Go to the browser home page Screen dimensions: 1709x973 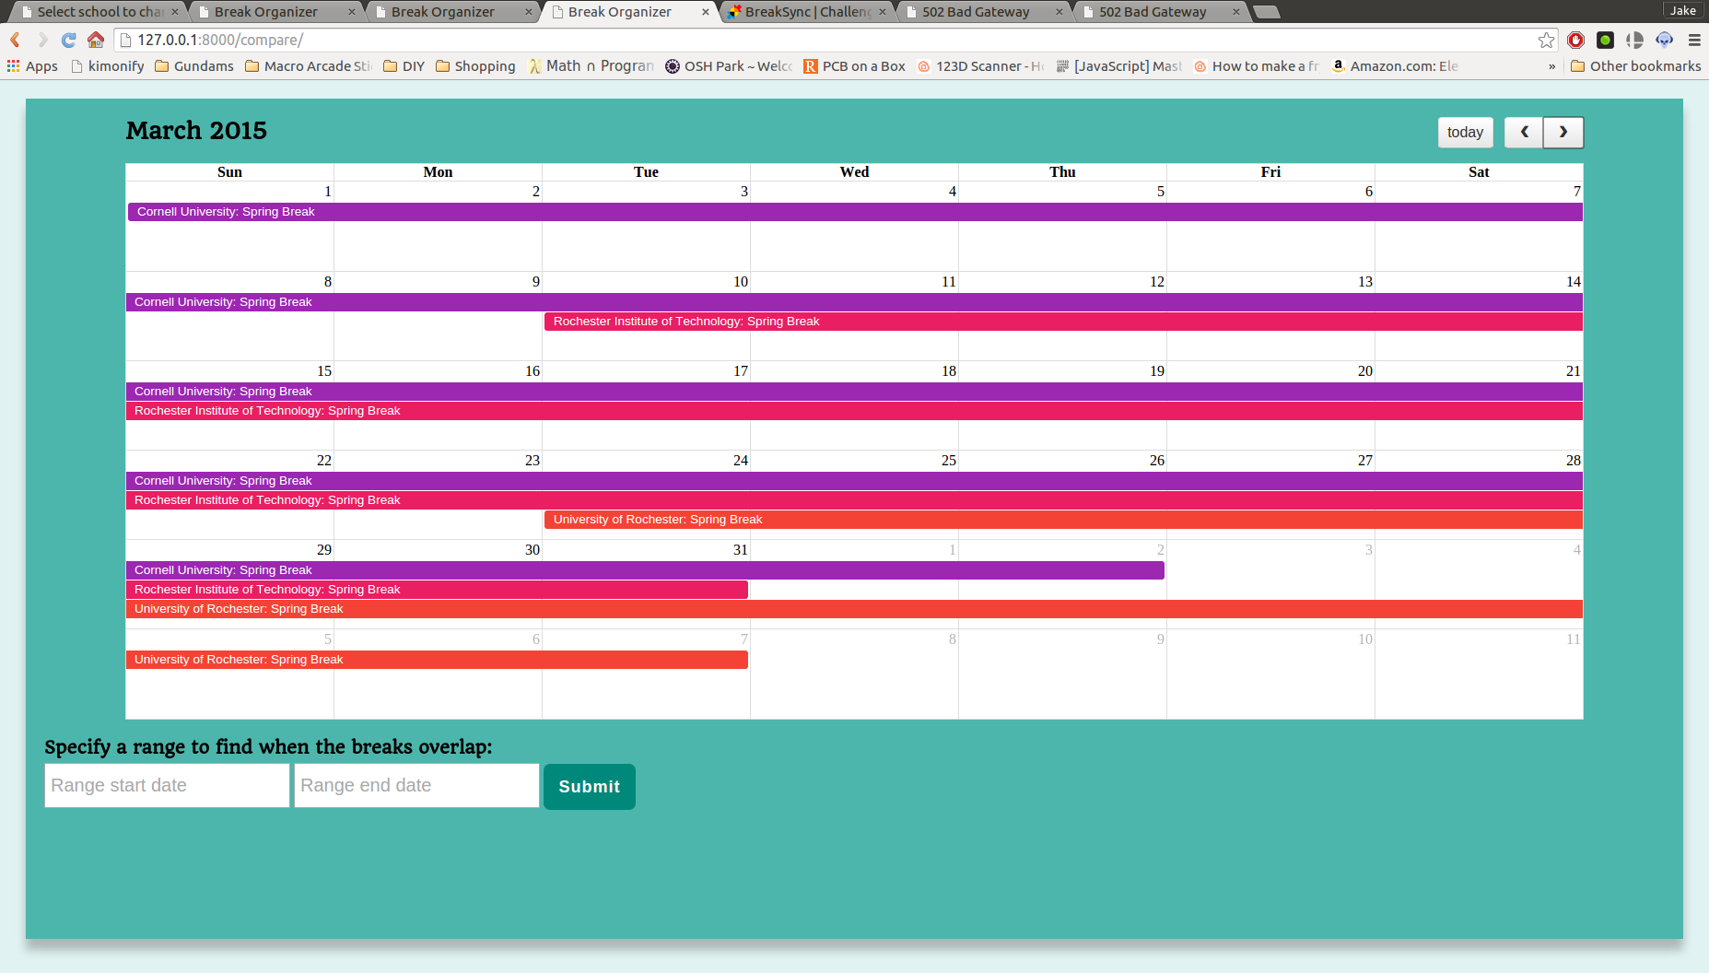[96, 40]
